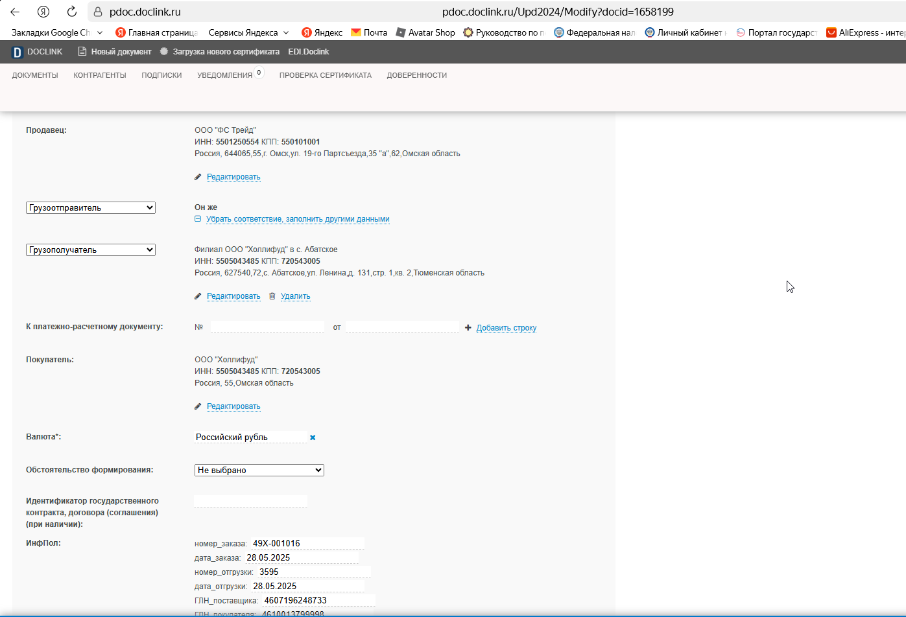This screenshot has height=617, width=906.
Task: Click Добавить строку link
Action: (507, 328)
